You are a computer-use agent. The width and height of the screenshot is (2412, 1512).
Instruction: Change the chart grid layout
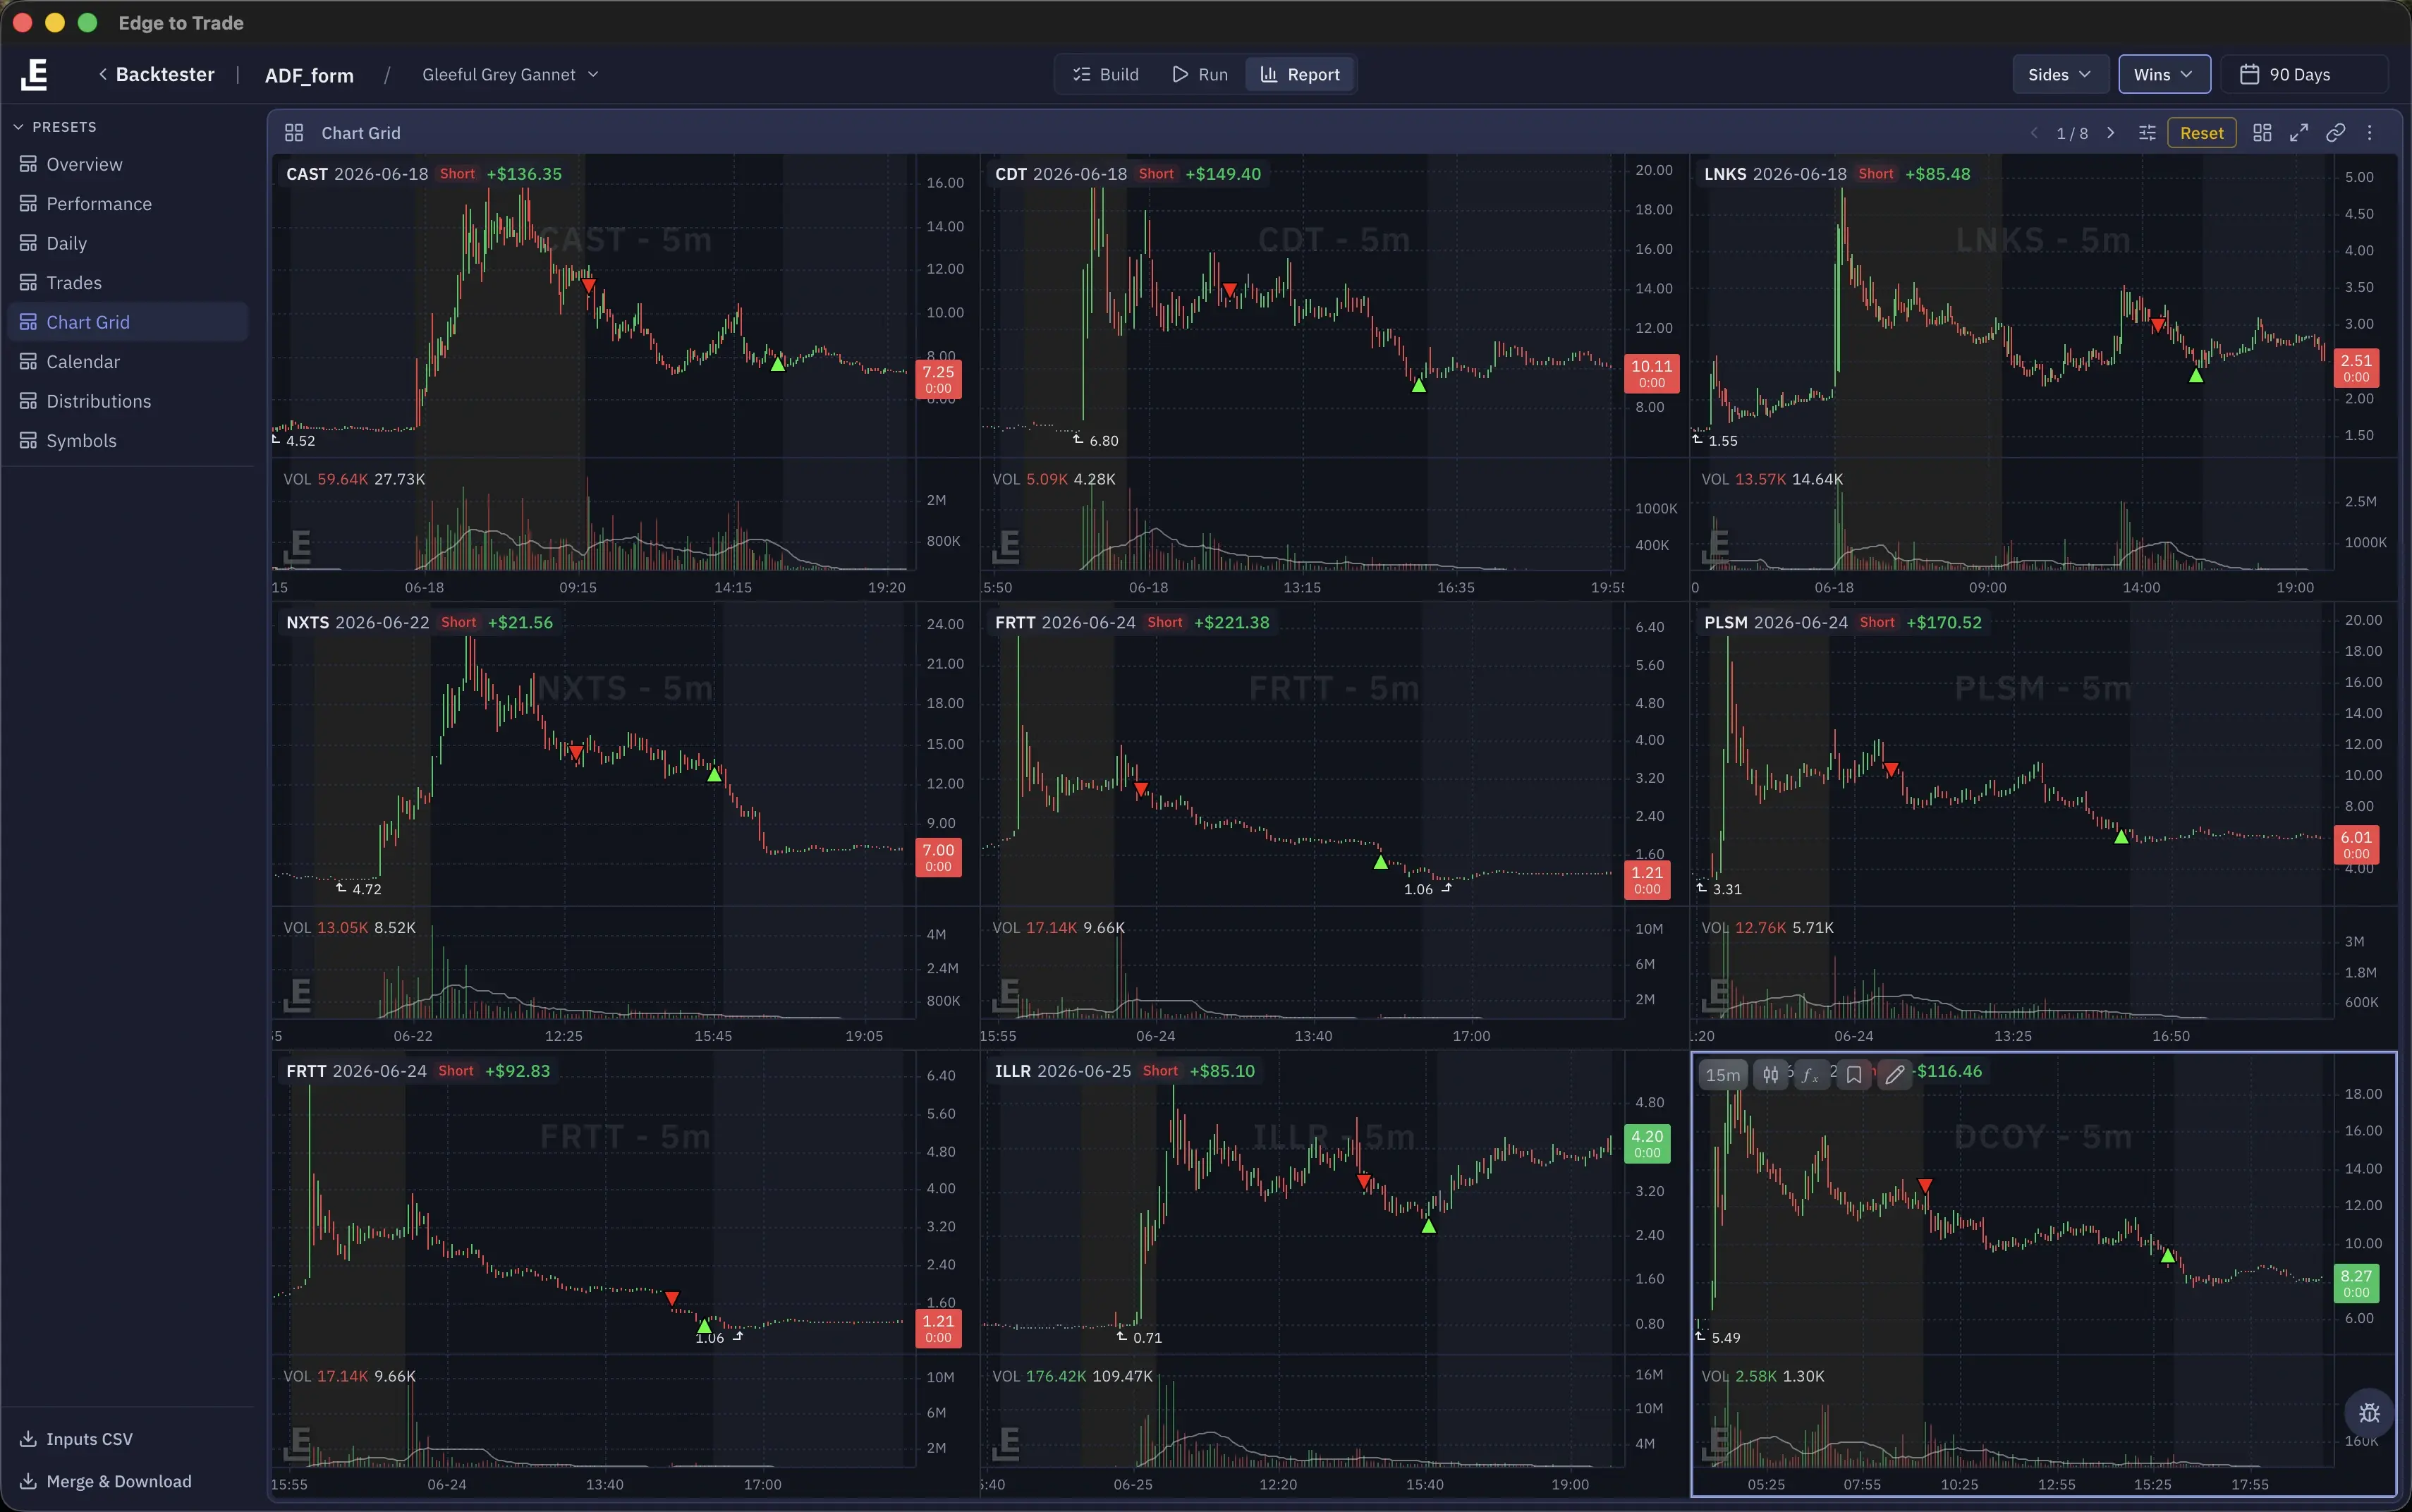(x=2262, y=133)
